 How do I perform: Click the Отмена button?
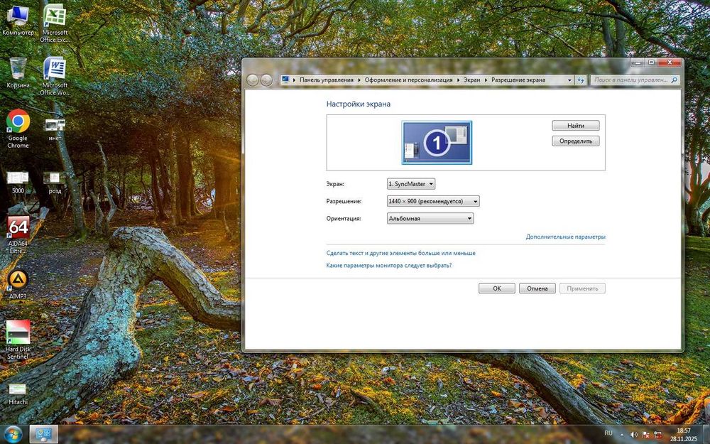coord(537,288)
